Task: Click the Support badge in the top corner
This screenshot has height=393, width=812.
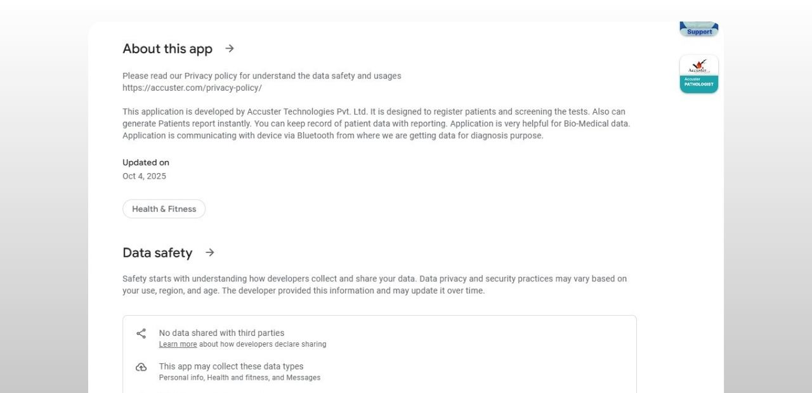Action: (x=698, y=29)
